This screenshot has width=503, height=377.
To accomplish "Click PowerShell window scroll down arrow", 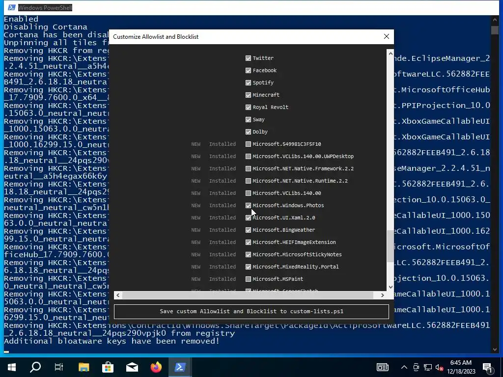I will pos(495,349).
